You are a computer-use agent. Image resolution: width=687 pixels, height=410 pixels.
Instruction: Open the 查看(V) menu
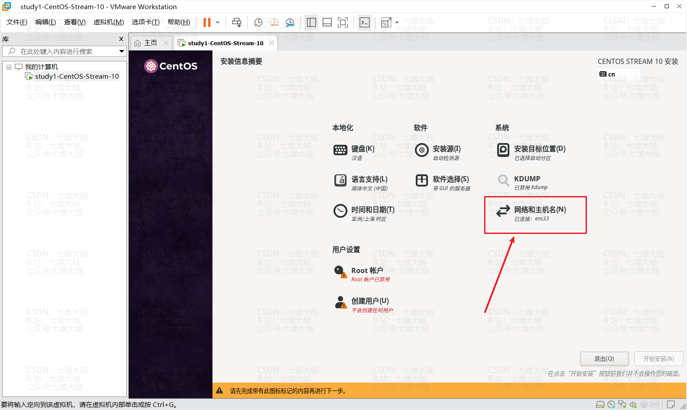click(75, 22)
